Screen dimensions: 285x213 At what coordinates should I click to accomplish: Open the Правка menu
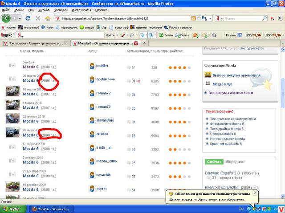coord(19,10)
